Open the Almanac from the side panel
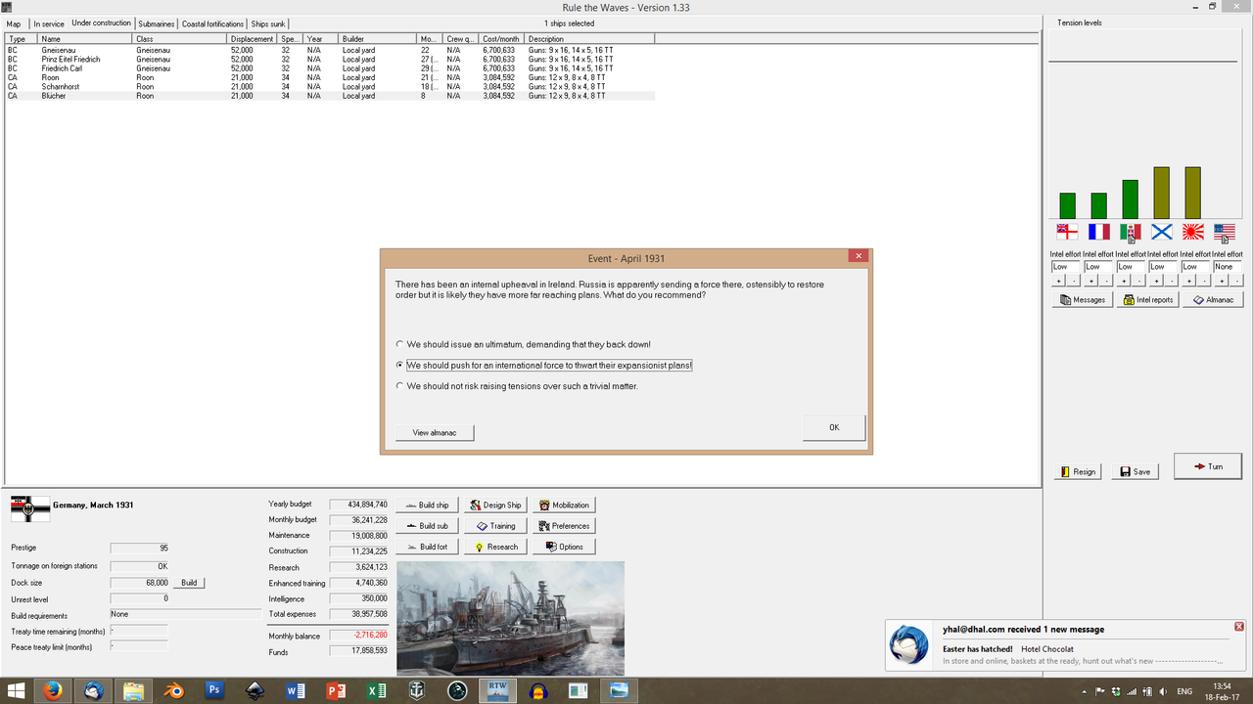Image resolution: width=1253 pixels, height=704 pixels. 1213,299
